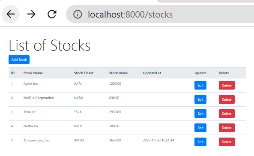
Task: Select the 2022-10-30 16:51:34 timestamp
Action: tap(158, 140)
